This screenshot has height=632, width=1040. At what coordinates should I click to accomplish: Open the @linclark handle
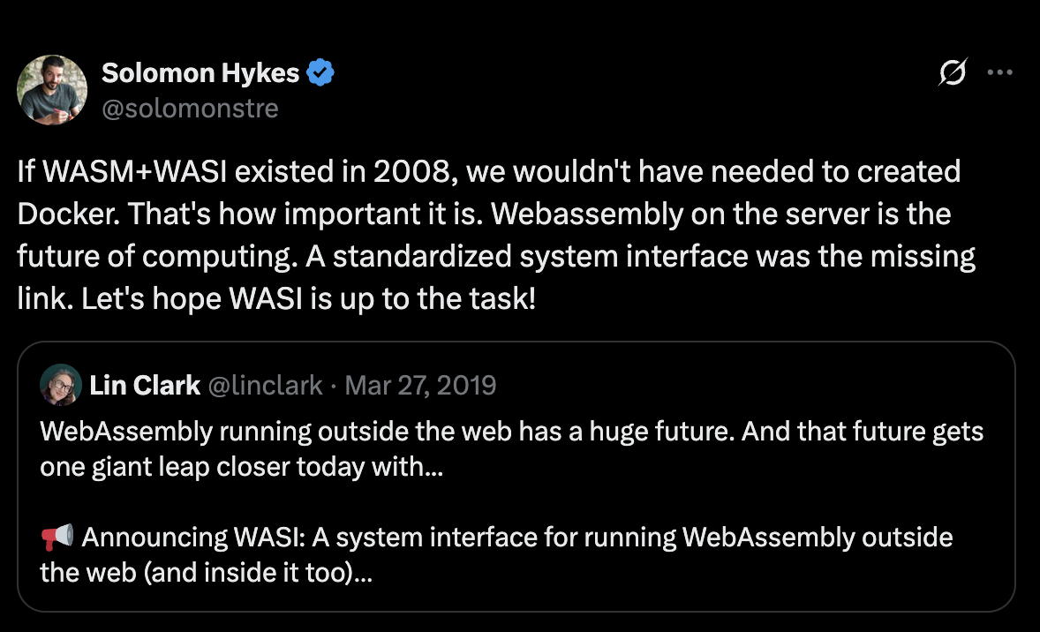coord(264,386)
